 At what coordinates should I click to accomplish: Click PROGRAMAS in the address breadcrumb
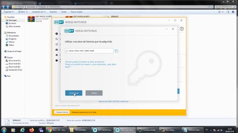coord(55,7)
